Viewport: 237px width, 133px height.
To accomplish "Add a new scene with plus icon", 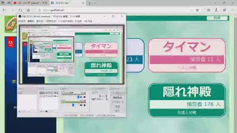I will (x=19, y=111).
